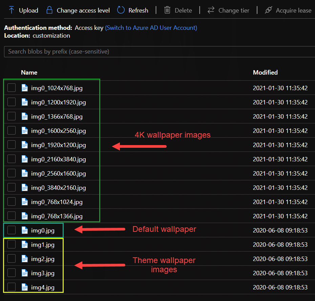Select checkbox for img0_3840x2160.jpg
This screenshot has width=315, height=301.
12,187
